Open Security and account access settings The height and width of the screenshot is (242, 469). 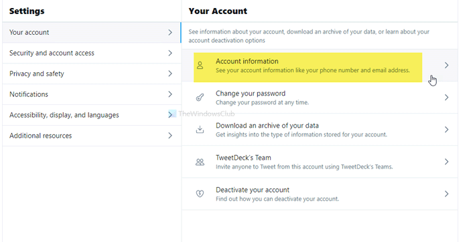pos(92,53)
